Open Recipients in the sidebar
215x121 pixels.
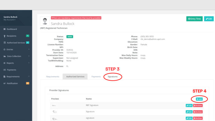11,36
